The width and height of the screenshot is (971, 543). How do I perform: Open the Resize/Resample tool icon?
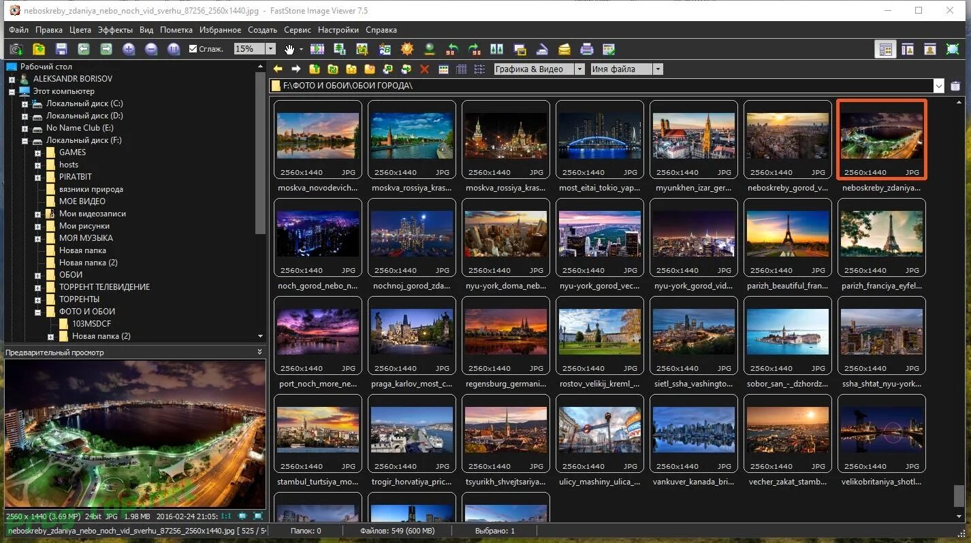tap(340, 49)
